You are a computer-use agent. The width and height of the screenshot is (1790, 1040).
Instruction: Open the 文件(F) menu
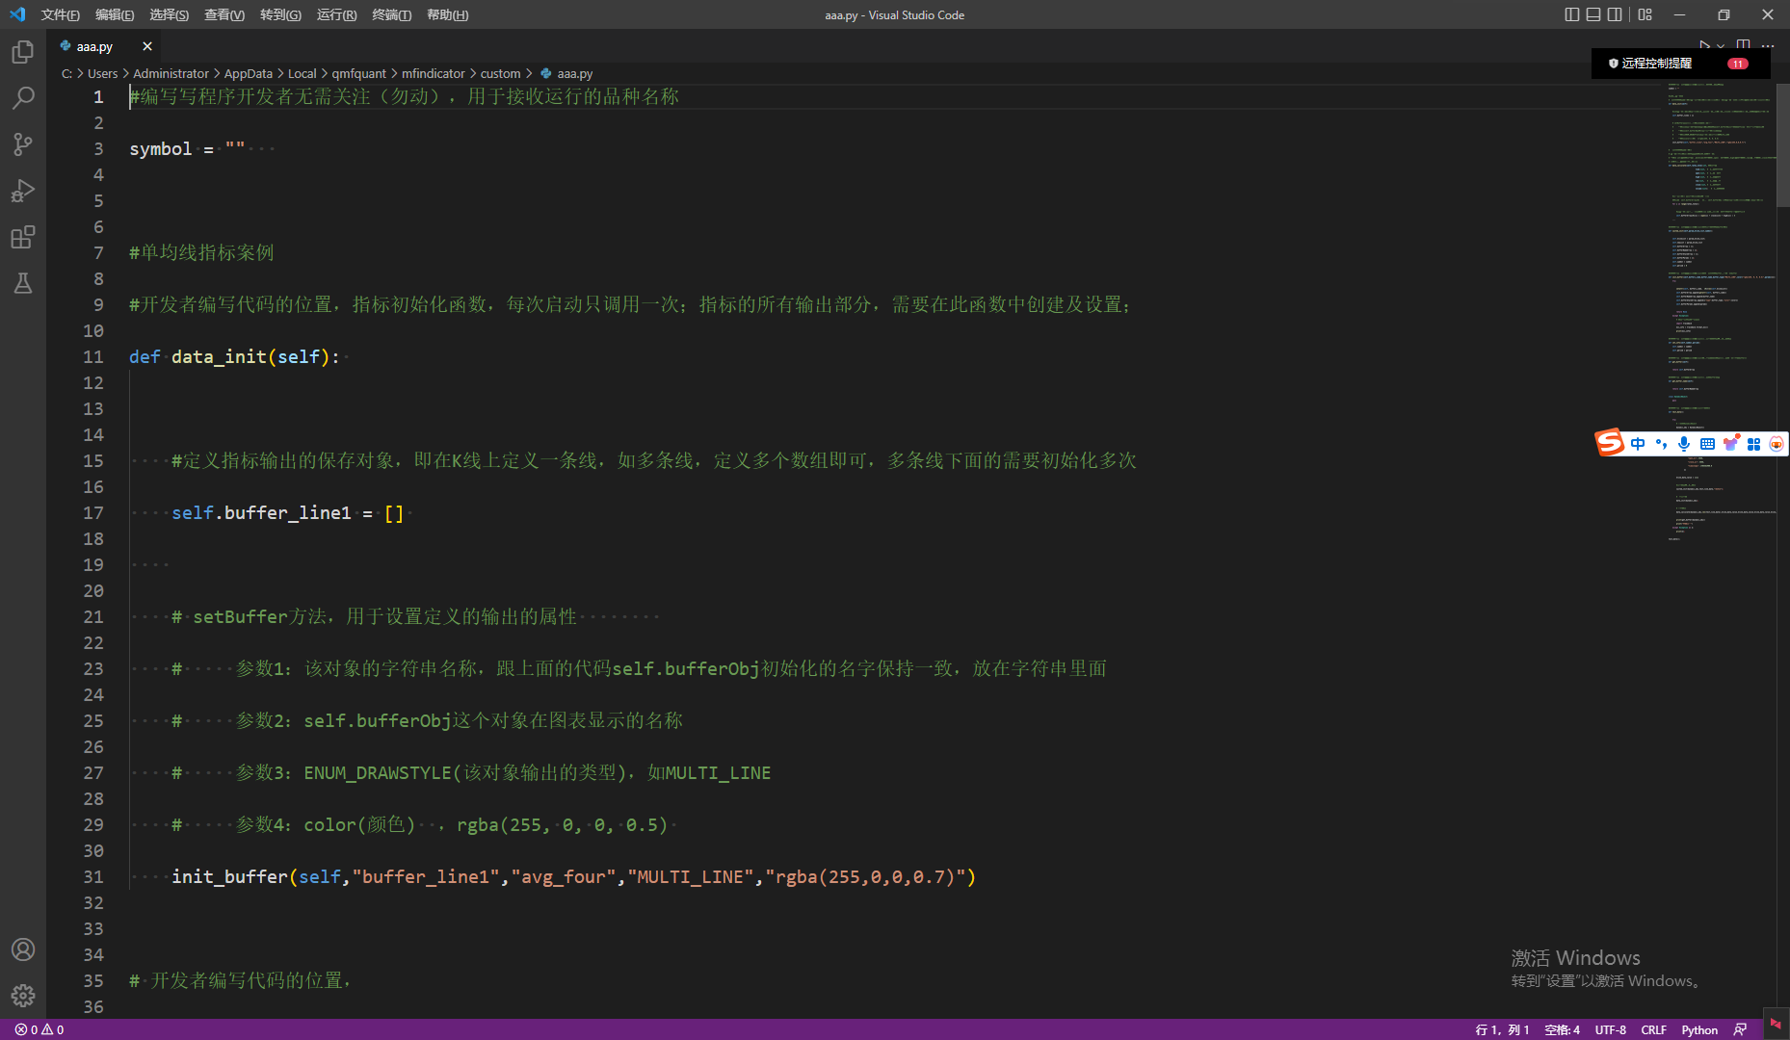coord(60,14)
